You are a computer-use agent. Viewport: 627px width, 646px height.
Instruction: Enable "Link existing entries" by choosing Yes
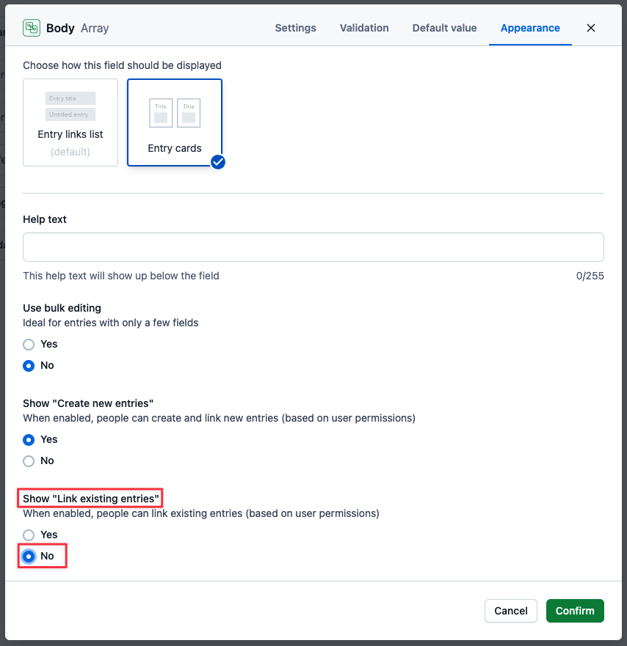point(29,535)
